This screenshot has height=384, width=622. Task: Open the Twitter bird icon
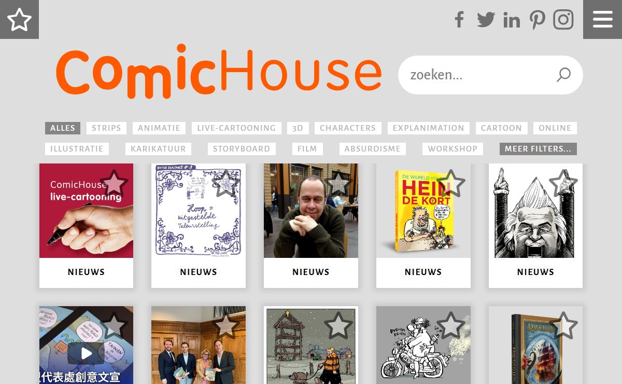click(486, 20)
